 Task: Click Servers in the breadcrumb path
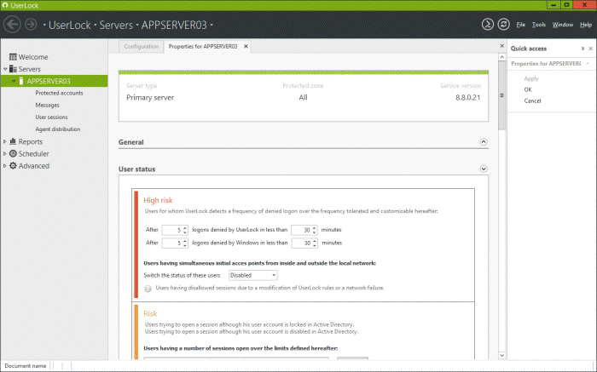[x=116, y=25]
